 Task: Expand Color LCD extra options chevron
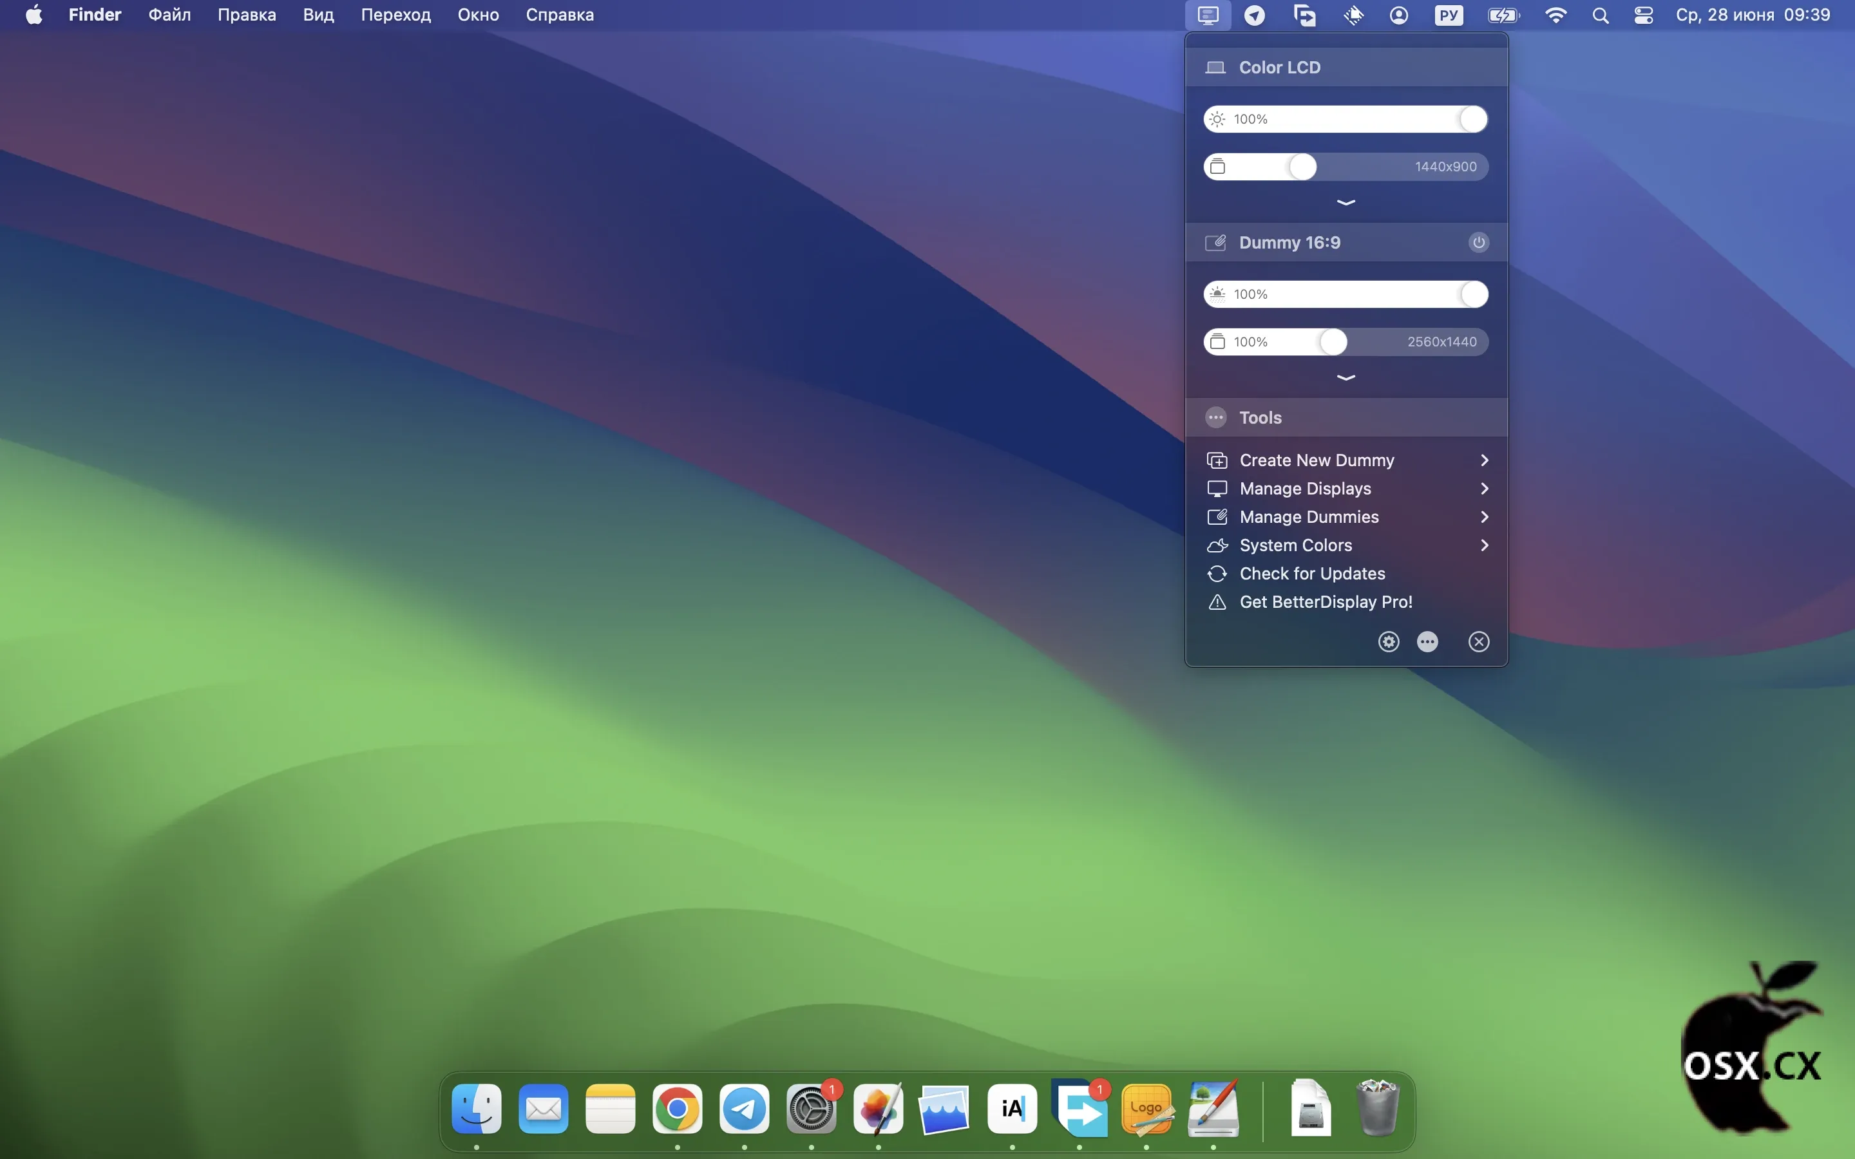pyautogui.click(x=1346, y=202)
